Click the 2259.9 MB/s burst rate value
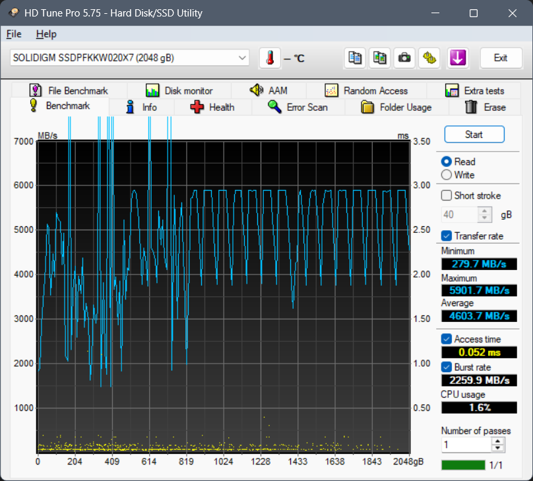This screenshot has width=533, height=481. click(x=479, y=380)
